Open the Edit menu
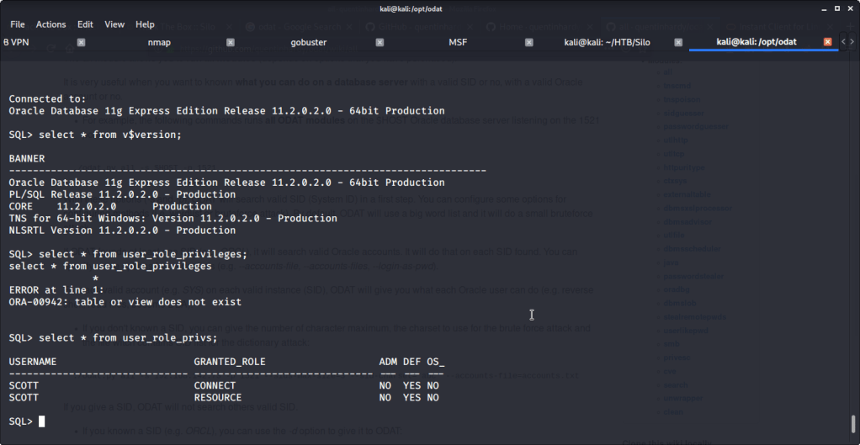860x445 pixels. (x=85, y=24)
